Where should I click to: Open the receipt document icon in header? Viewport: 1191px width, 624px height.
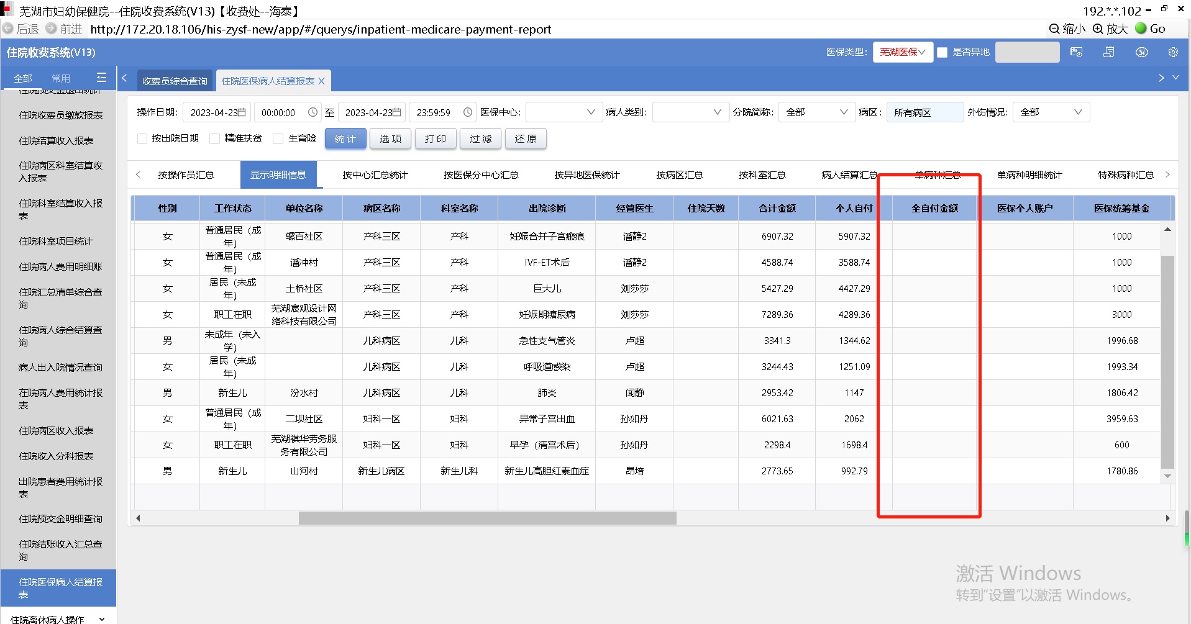(x=1109, y=52)
